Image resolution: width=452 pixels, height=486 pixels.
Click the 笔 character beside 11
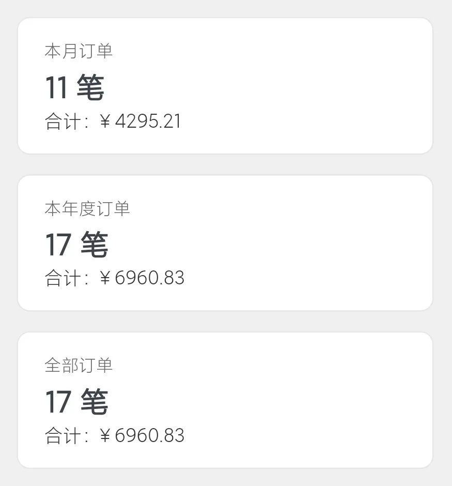coord(91,87)
